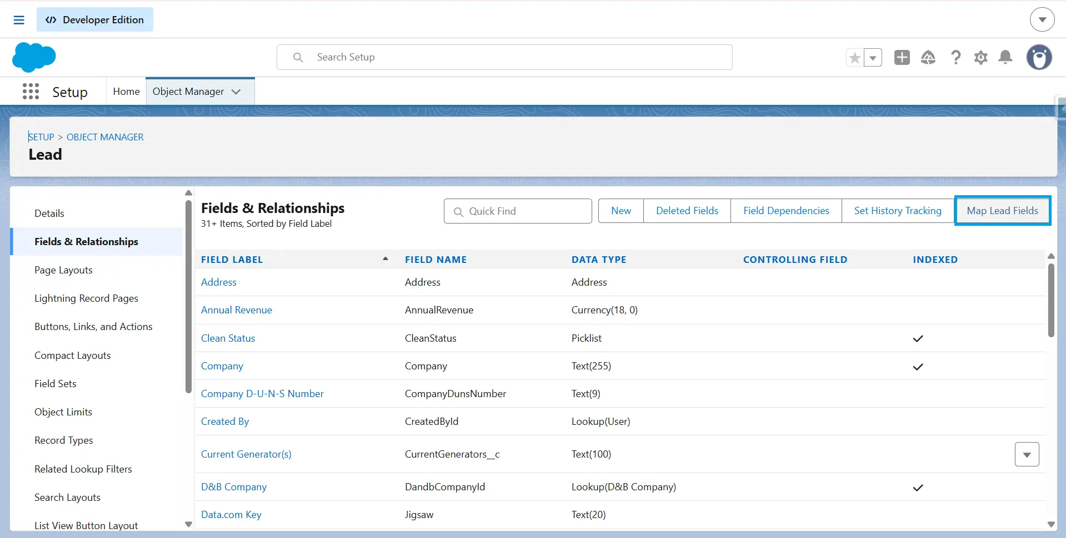The width and height of the screenshot is (1066, 538).
Task: Click the CONTROLLING FIELD column header
Action: 795,260
